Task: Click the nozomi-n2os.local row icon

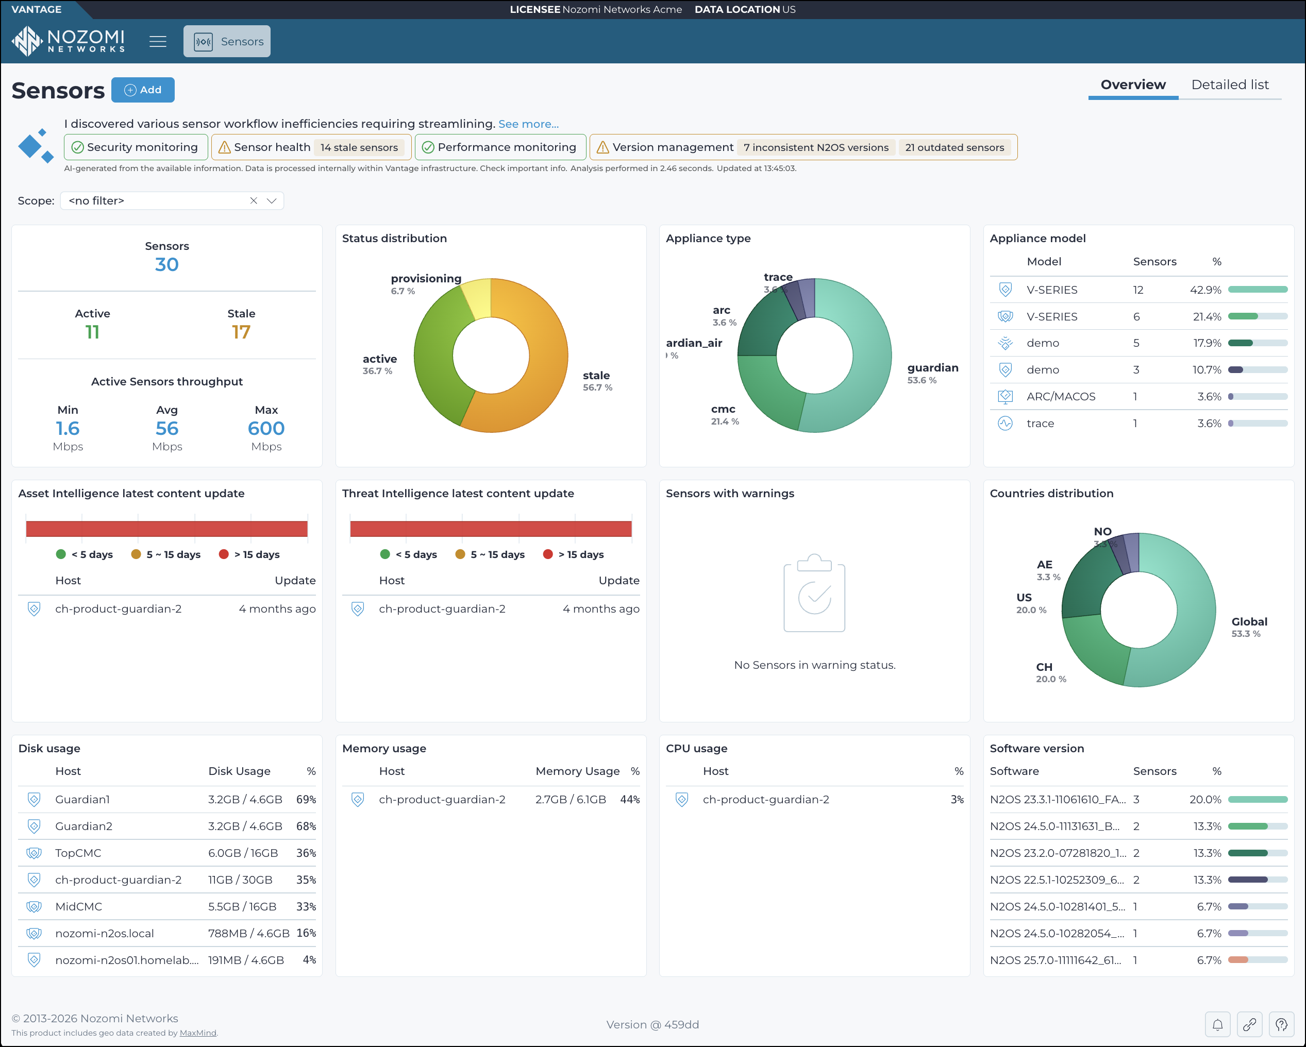Action: click(34, 933)
